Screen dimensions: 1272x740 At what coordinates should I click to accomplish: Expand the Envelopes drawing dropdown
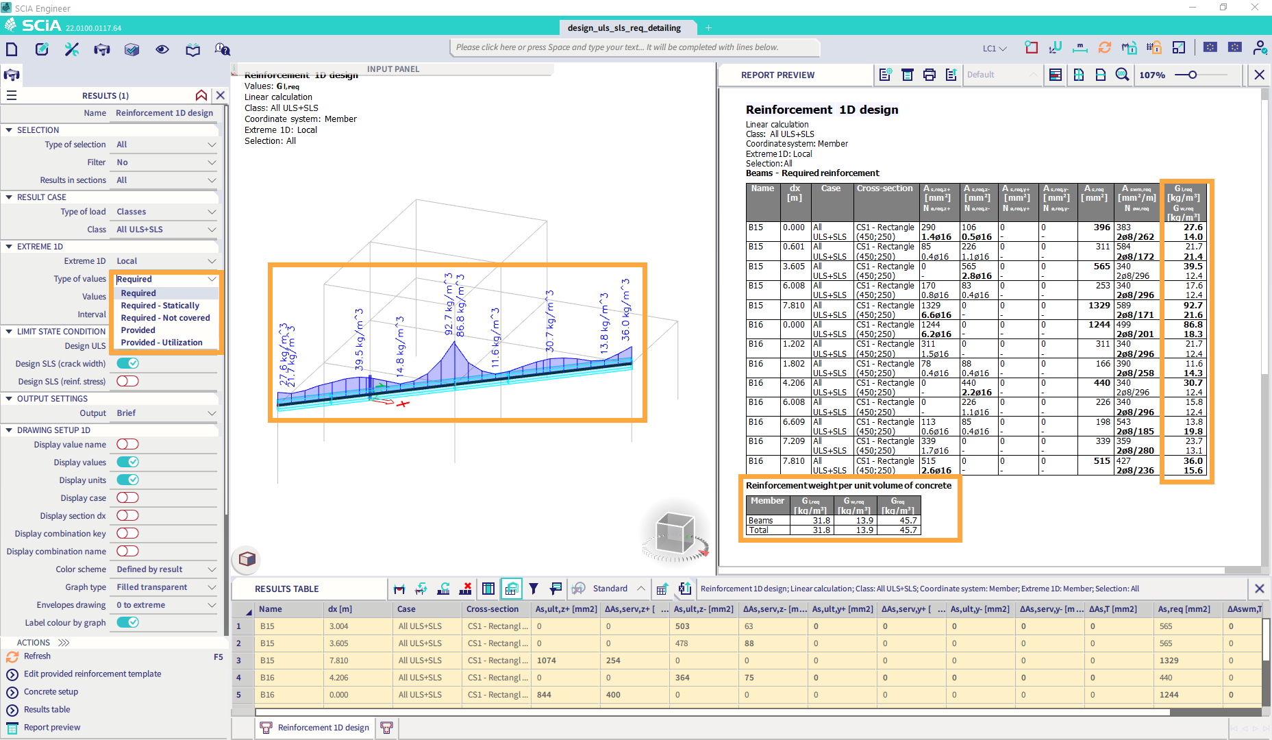click(164, 604)
